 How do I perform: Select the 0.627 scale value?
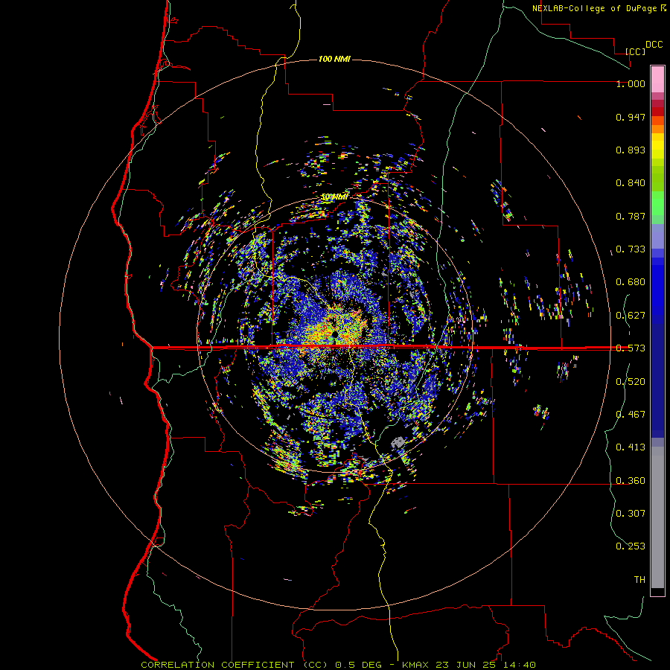[631, 316]
